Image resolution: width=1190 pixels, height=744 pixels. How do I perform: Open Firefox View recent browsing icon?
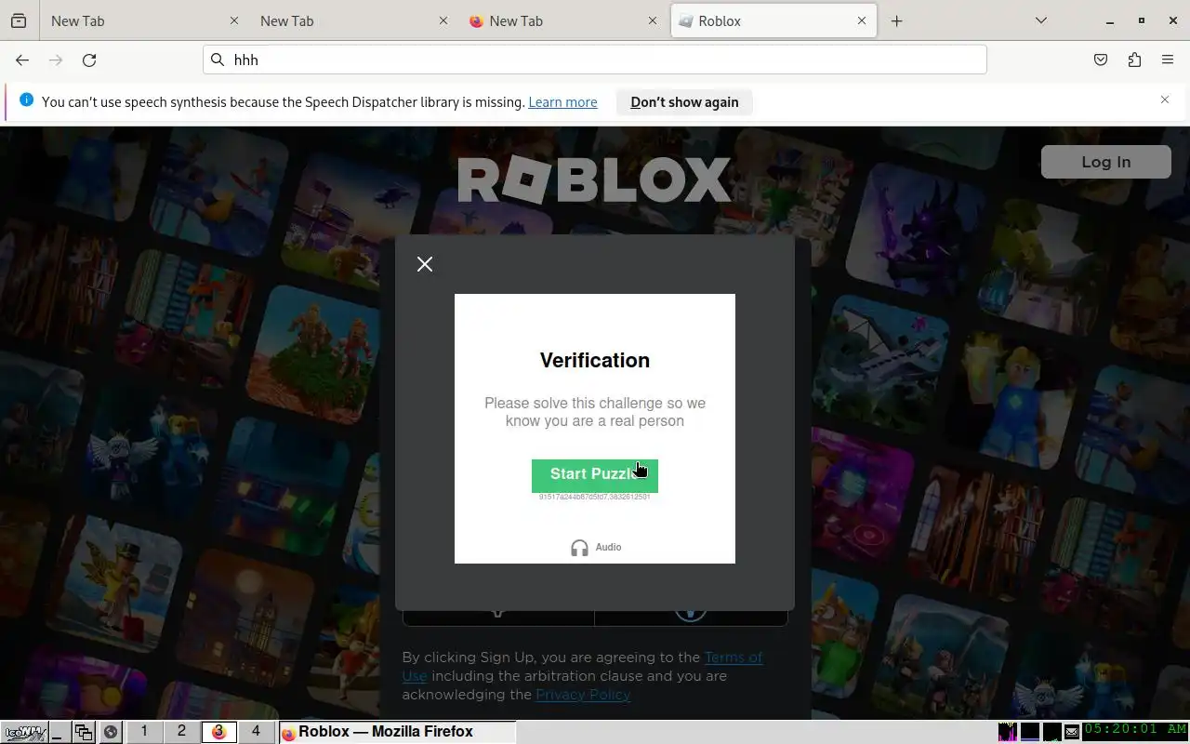point(19,20)
